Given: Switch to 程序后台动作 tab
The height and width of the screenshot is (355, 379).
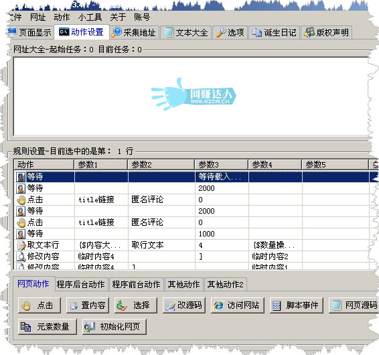Looking at the screenshot, I should click(x=81, y=285).
